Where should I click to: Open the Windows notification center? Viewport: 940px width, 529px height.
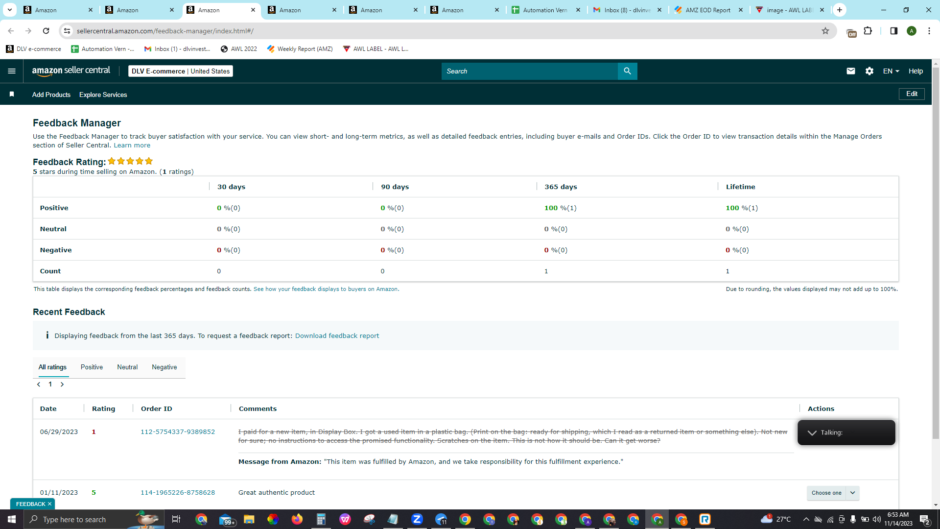[925, 519]
